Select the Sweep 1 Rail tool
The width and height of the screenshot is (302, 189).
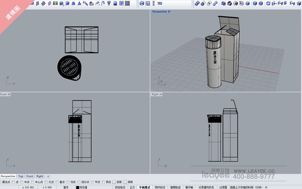point(97,4)
